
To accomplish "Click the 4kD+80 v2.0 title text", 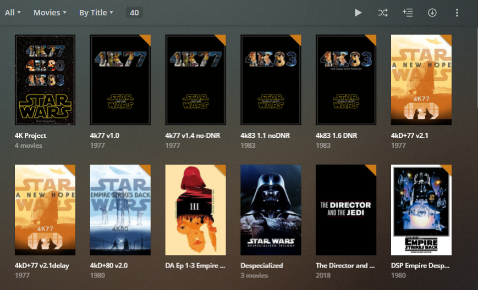I will coord(109,266).
